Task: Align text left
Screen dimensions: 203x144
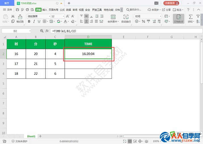Action: 81,21
